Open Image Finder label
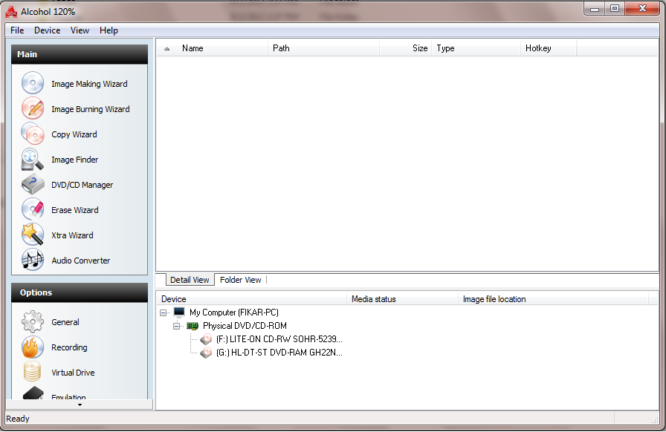Image resolution: width=666 pixels, height=432 pixels. [x=75, y=160]
